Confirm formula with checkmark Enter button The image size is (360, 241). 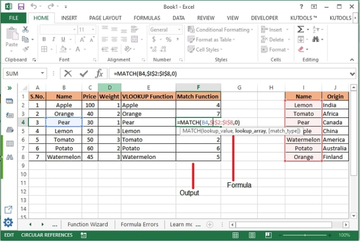pyautogui.click(x=83, y=74)
